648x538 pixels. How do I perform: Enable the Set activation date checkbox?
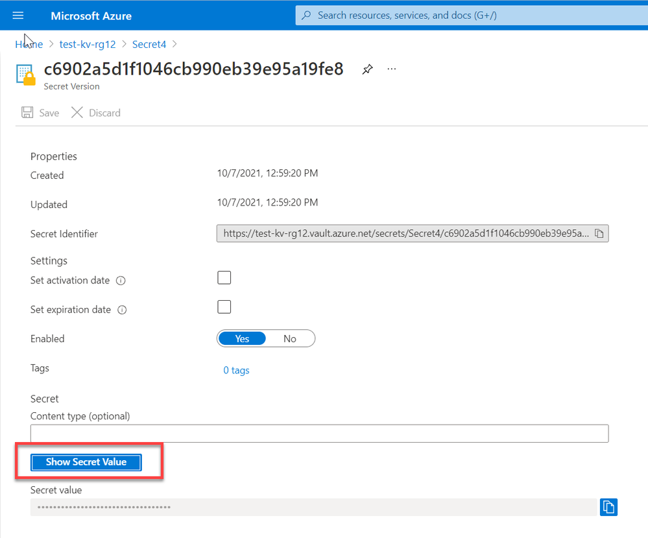tap(224, 278)
